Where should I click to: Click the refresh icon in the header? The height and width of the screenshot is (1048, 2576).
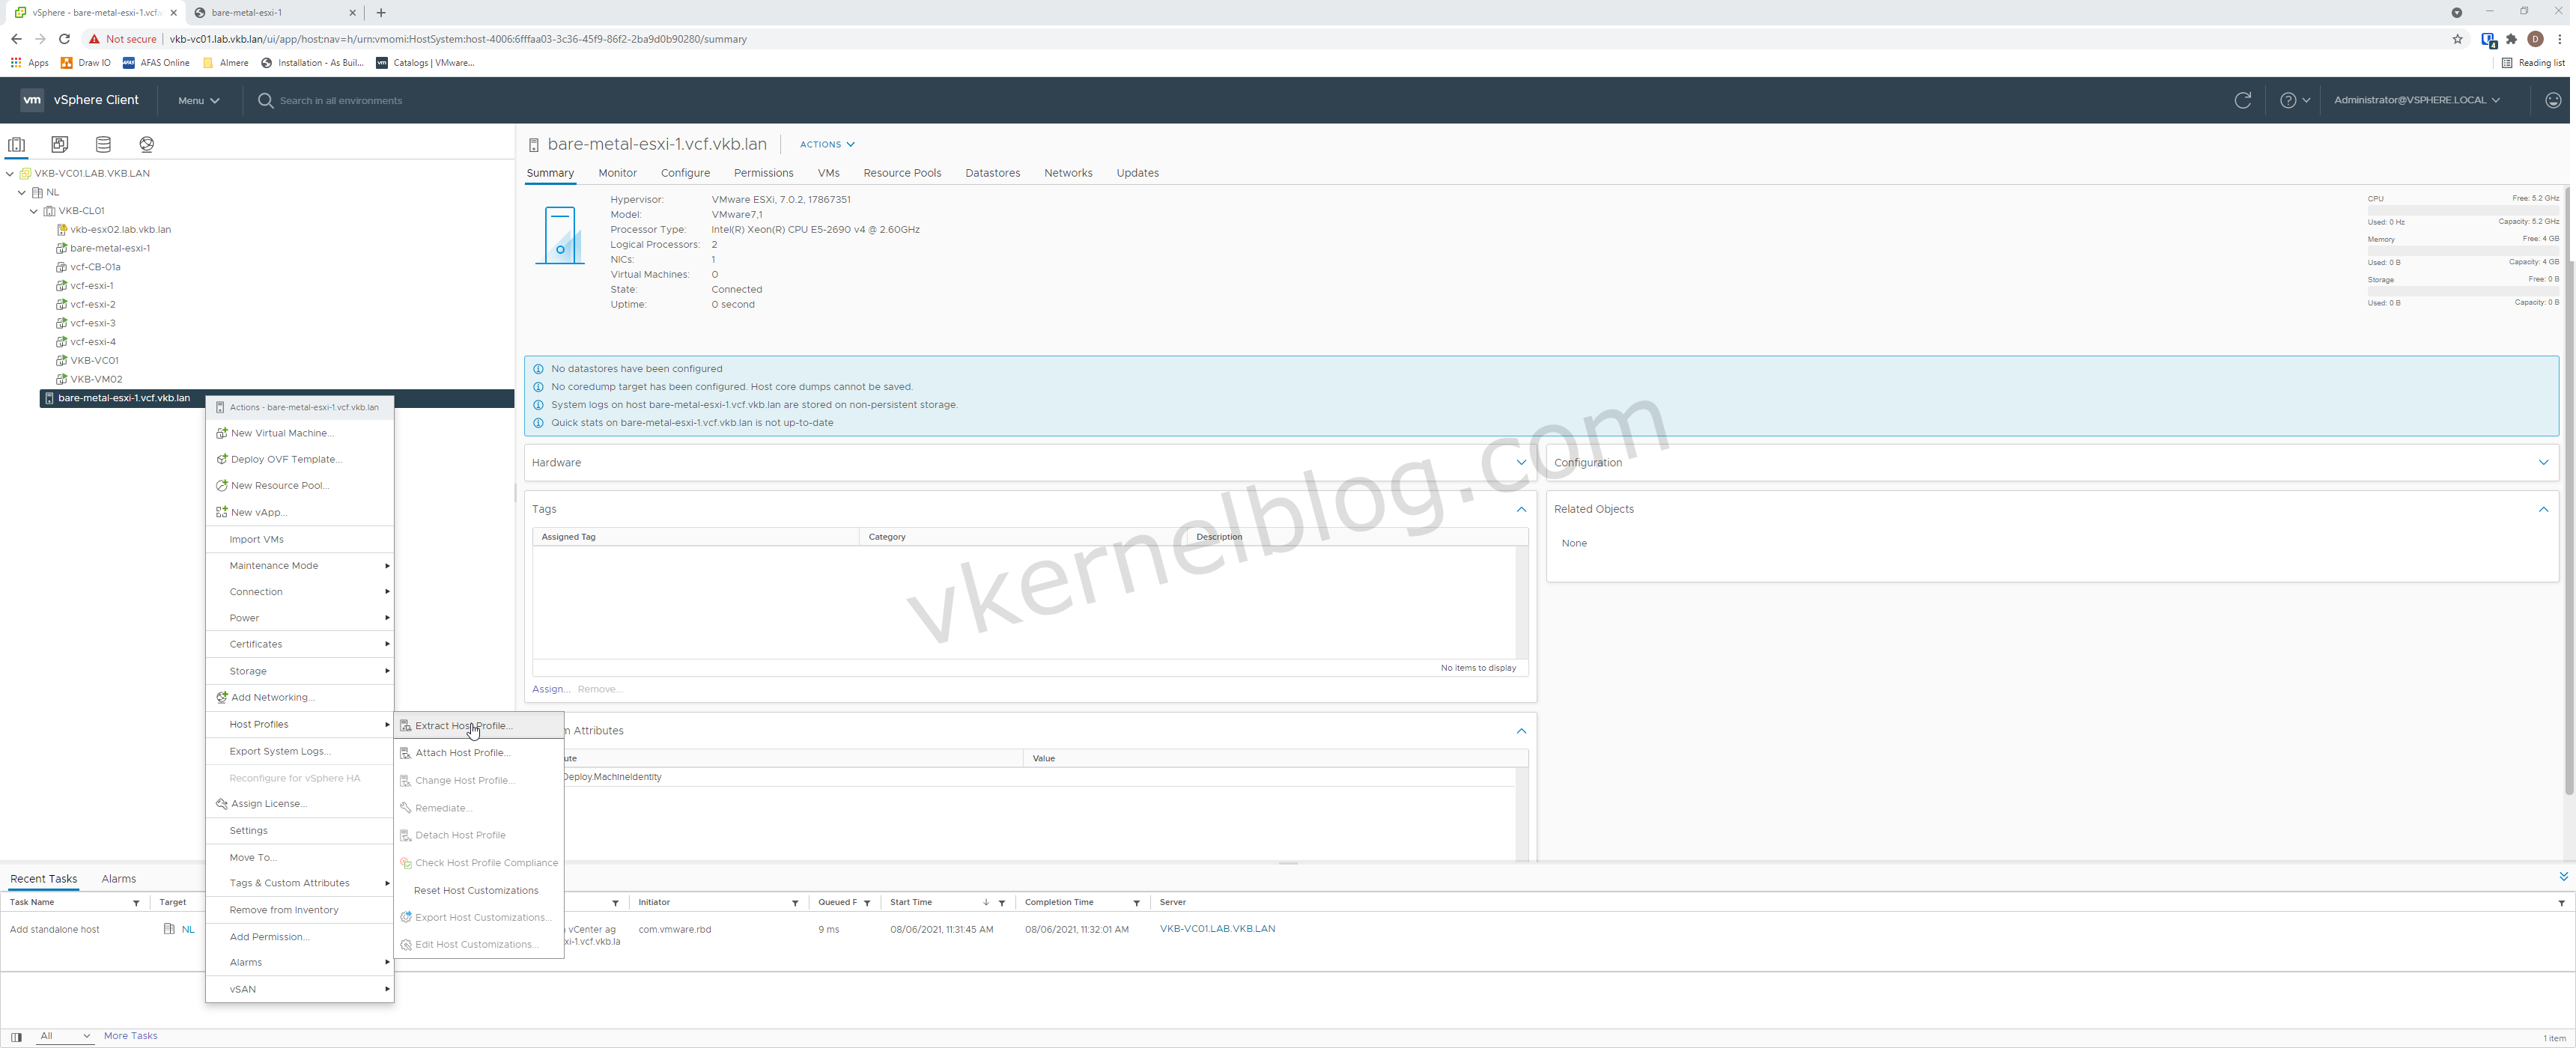pyautogui.click(x=2243, y=100)
